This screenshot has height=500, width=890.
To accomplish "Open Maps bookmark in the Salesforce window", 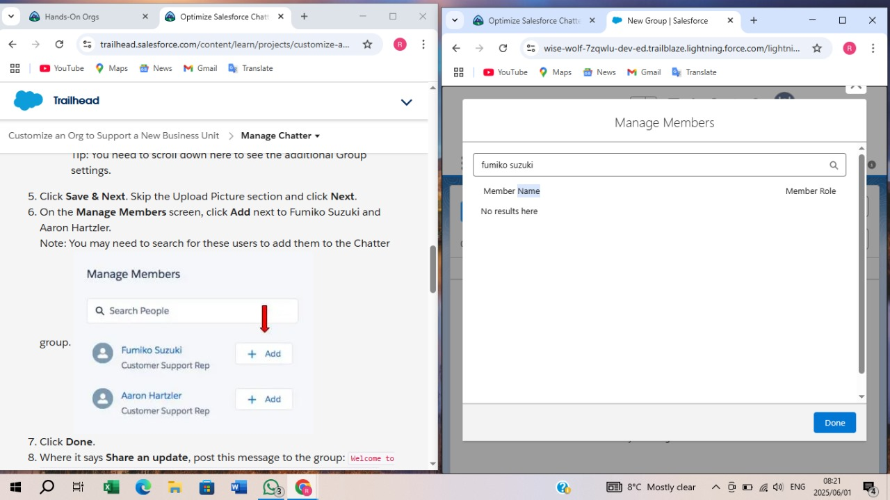I will coord(555,72).
